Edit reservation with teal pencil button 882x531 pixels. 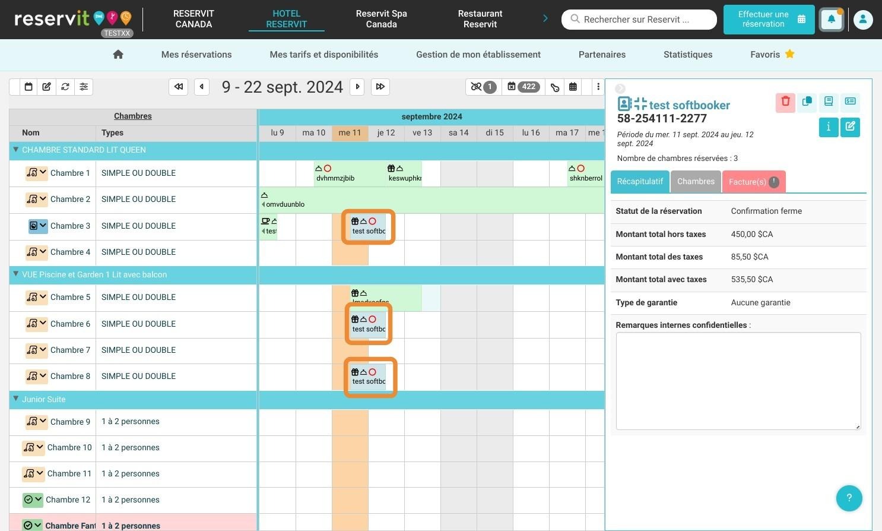[x=850, y=127]
